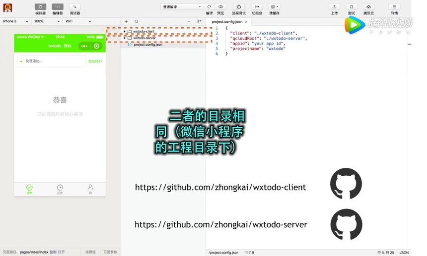Click the 测试 test flask icon
Screen dimensions: 427x256
(x=352, y=7)
